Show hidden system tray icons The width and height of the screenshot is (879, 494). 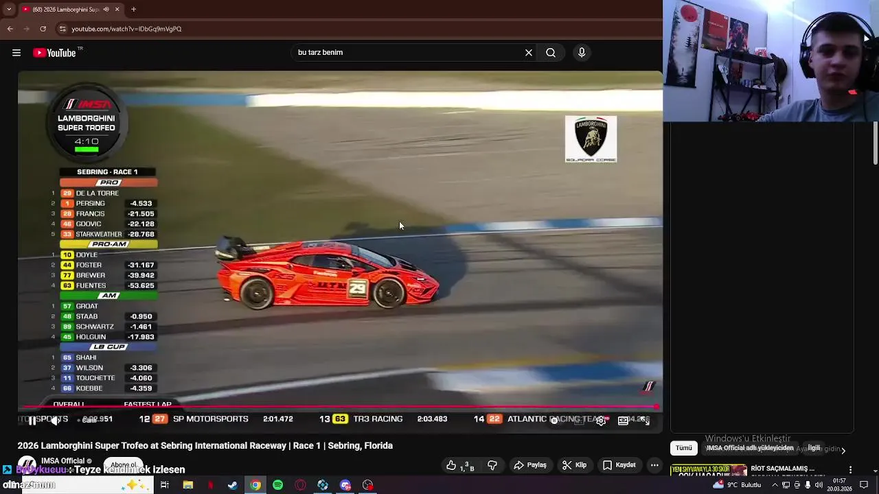click(x=775, y=485)
